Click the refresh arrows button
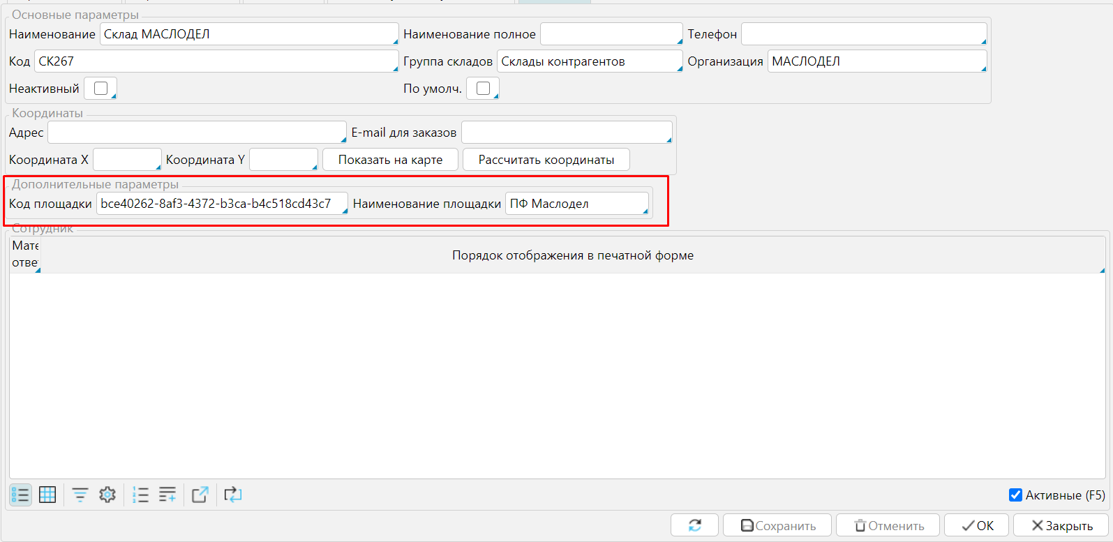The height and width of the screenshot is (542, 1113). point(694,525)
